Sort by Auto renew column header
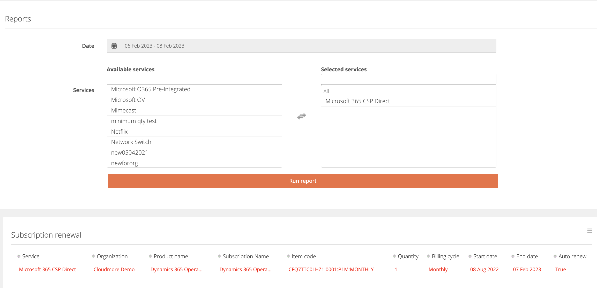This screenshot has width=597, height=288. click(x=572, y=256)
